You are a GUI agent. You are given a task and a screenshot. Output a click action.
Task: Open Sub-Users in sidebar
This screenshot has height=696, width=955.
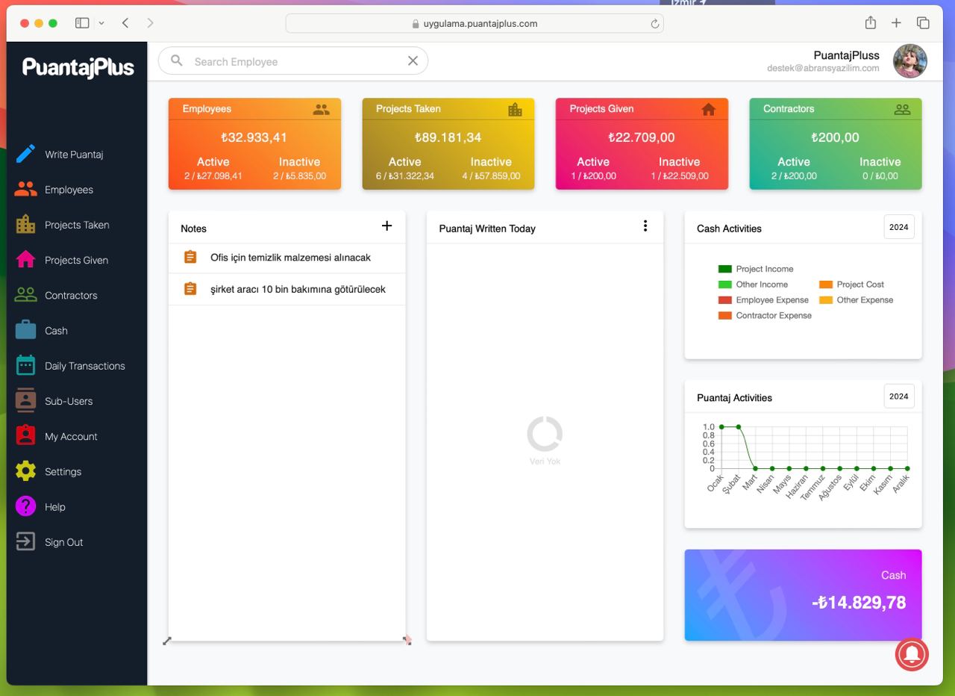tap(69, 401)
